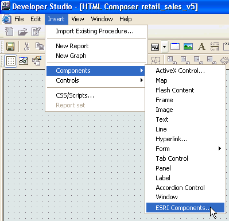Select New Graph from Insert menu

click(x=96, y=56)
